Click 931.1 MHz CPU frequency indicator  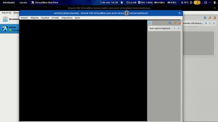(x=145, y=2)
